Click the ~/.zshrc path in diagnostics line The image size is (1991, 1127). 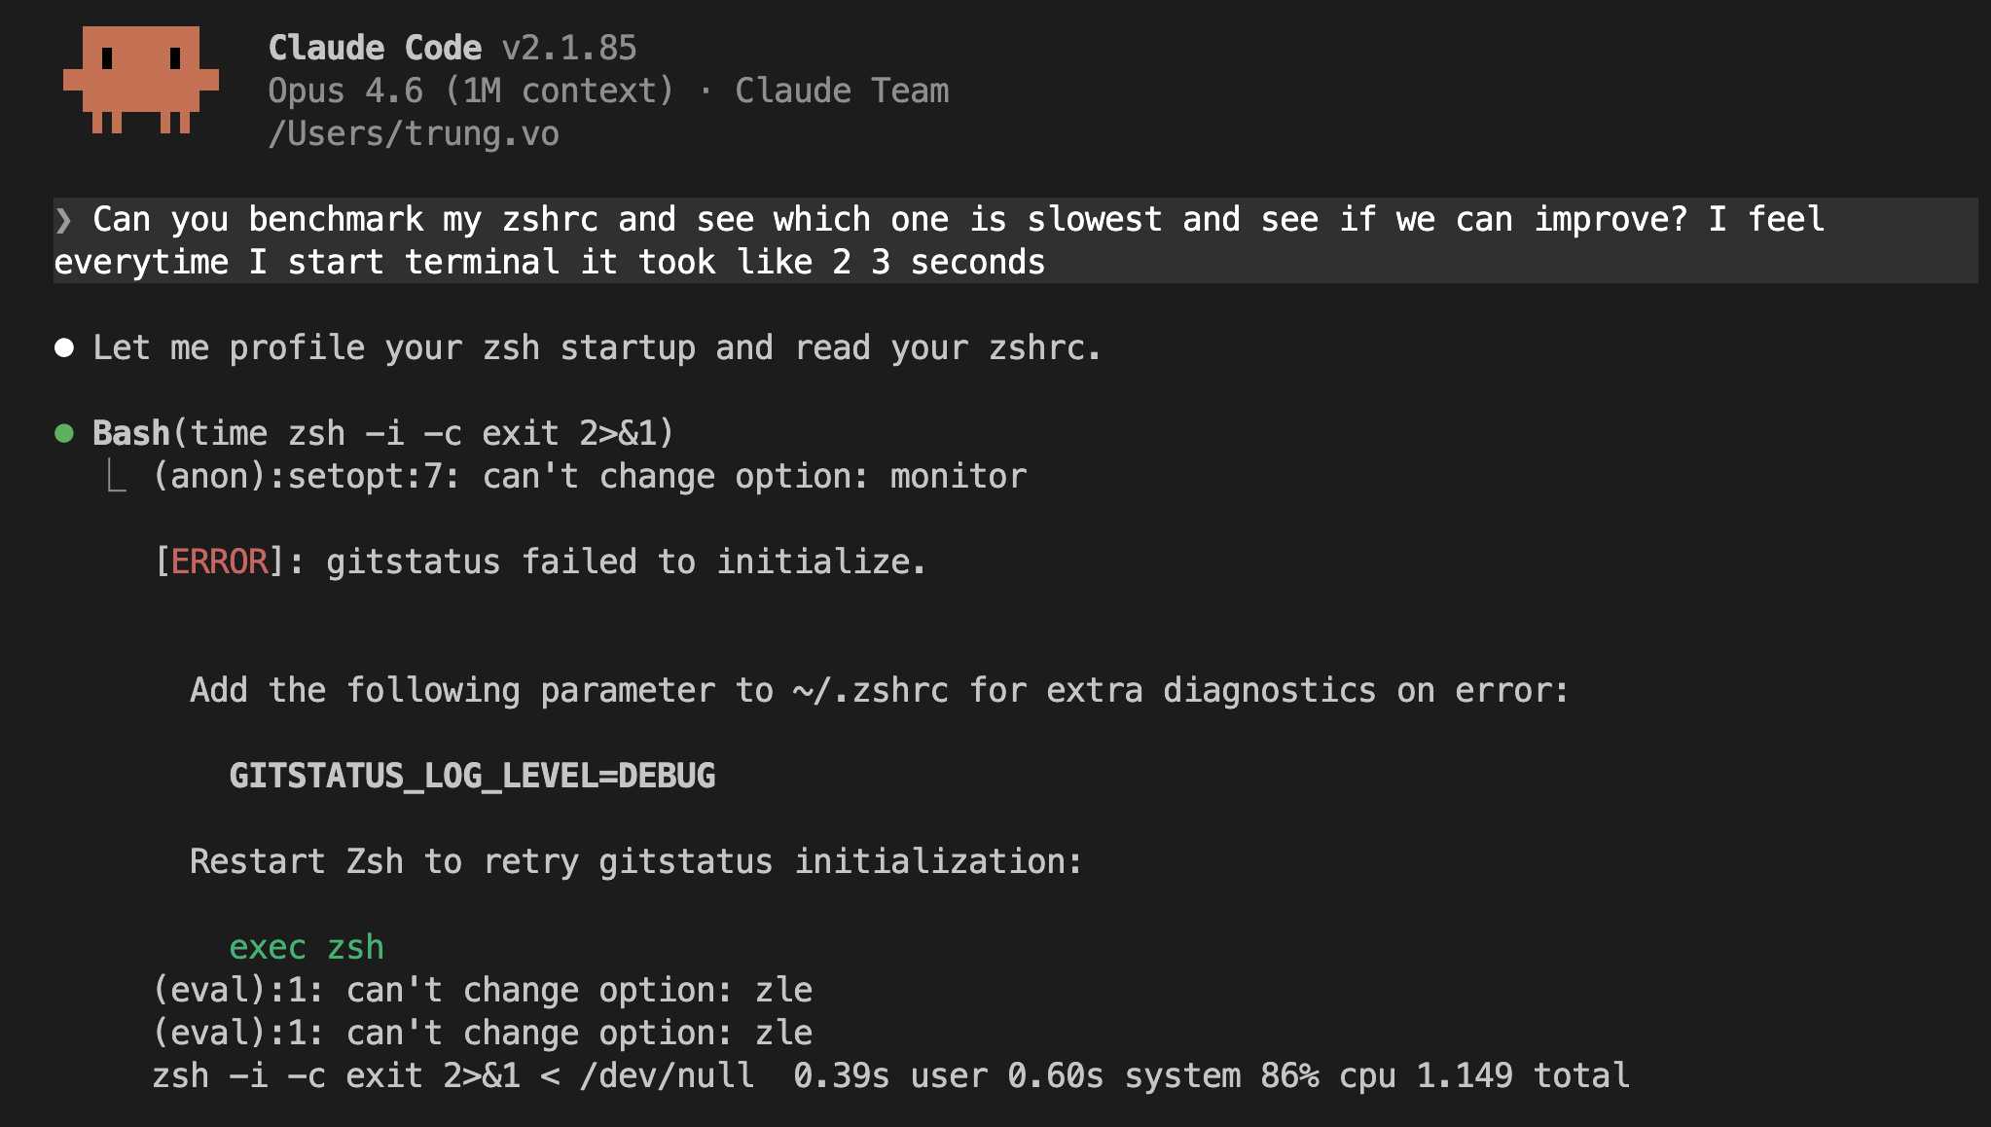870,691
